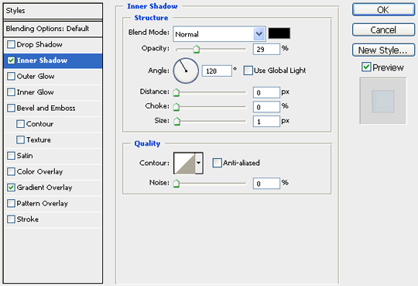Click the style preview thumbnail

click(383, 101)
